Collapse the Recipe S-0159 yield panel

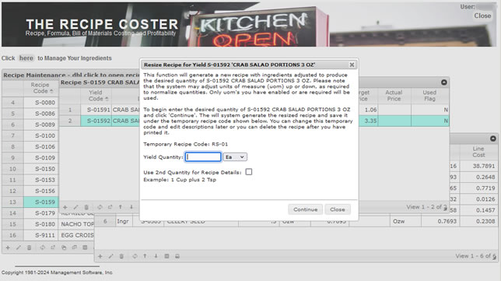click(443, 83)
